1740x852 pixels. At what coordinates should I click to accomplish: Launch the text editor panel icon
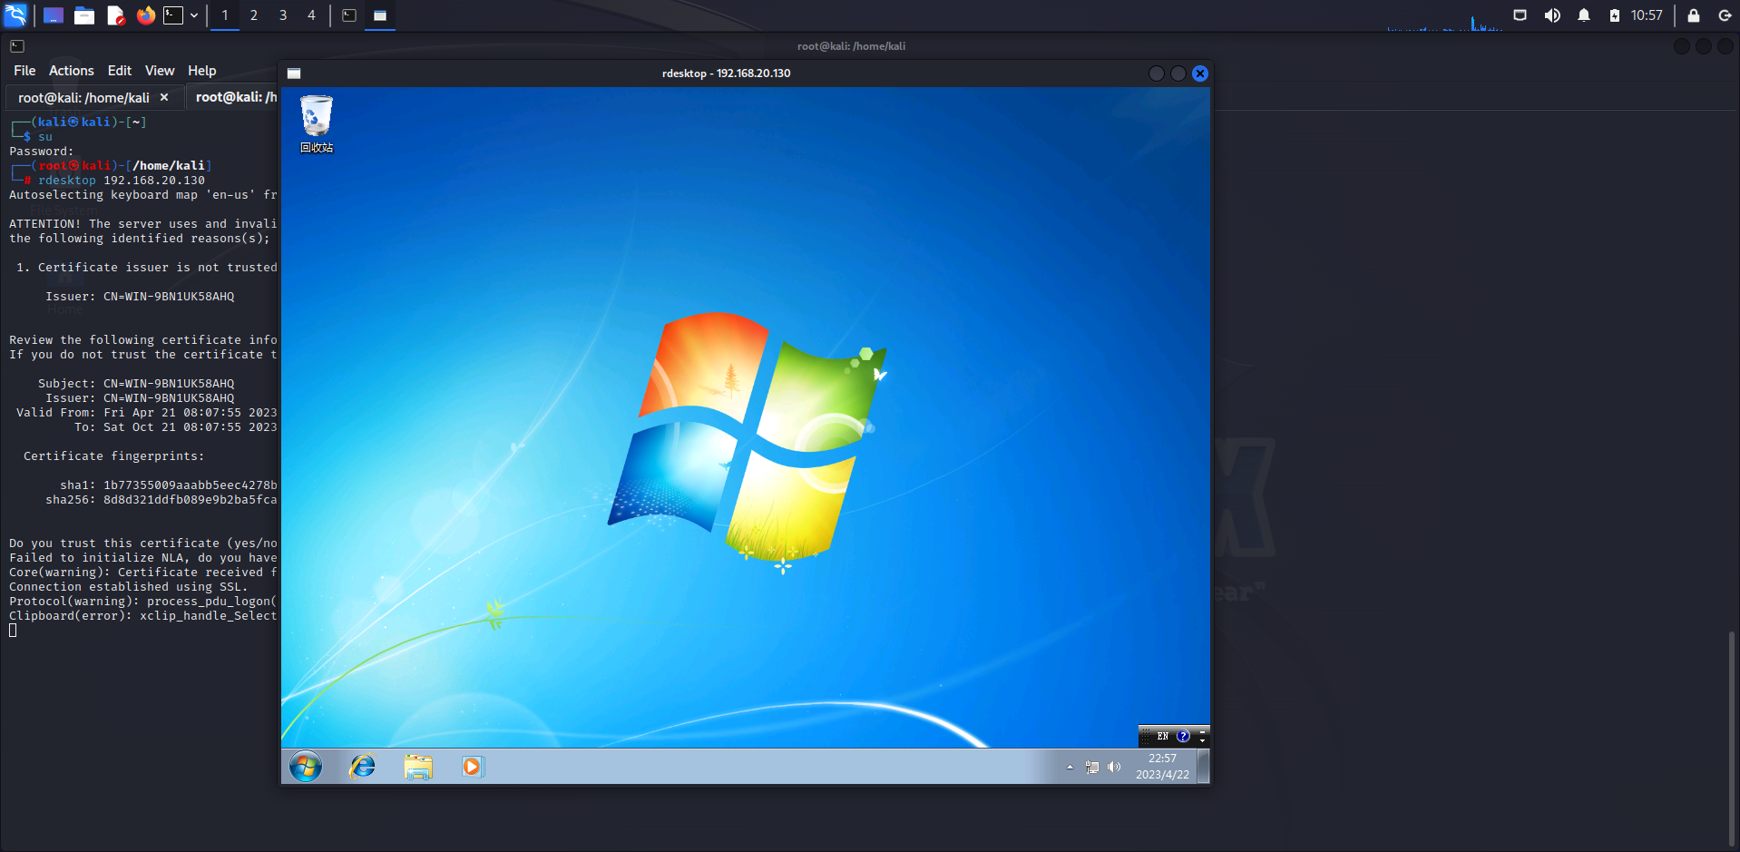pyautogui.click(x=115, y=15)
